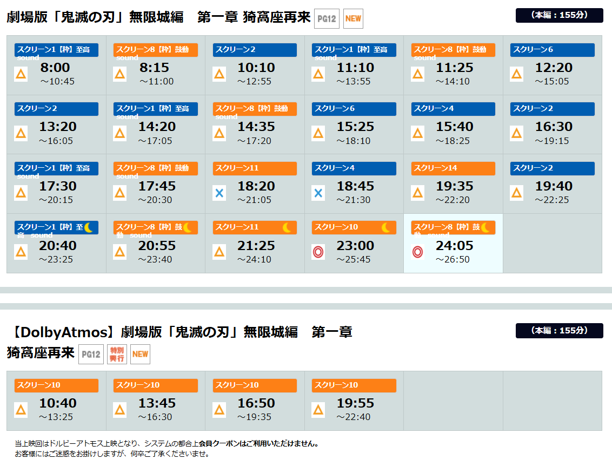The width and height of the screenshot is (612, 459).
Task: Click the moon late-show icon on the 20:55 showing
Action: click(x=188, y=227)
